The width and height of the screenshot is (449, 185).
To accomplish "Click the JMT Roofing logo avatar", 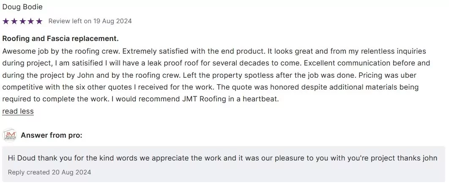I will tap(9, 135).
